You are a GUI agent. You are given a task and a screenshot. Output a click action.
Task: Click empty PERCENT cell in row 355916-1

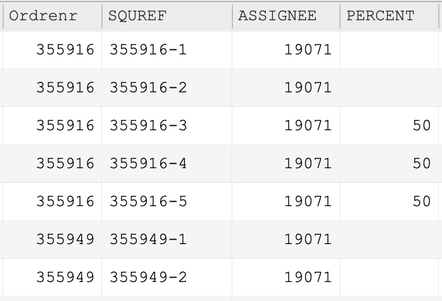point(389,50)
